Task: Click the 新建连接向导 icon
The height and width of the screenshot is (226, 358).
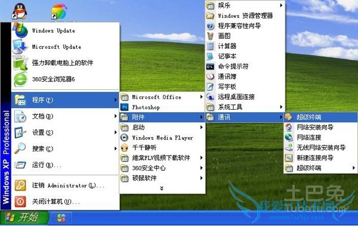Action: [289, 158]
